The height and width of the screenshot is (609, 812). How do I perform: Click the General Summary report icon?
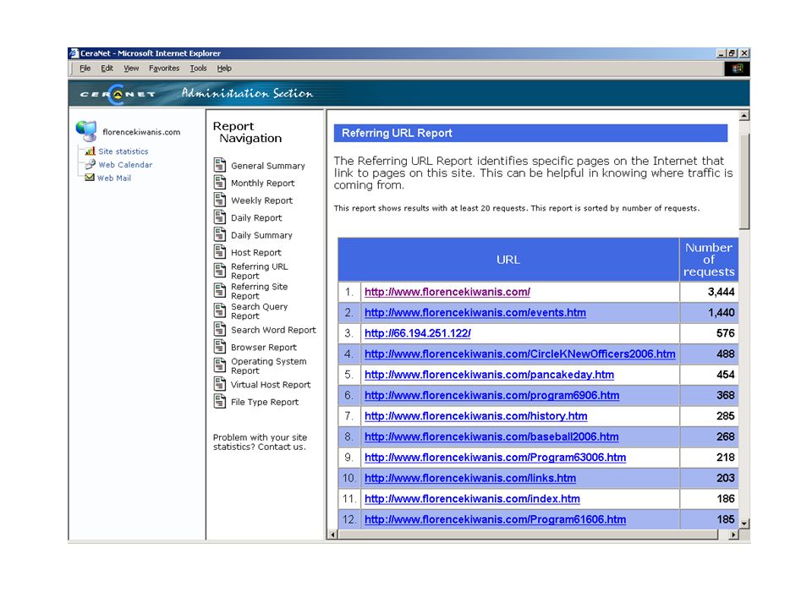point(220,165)
